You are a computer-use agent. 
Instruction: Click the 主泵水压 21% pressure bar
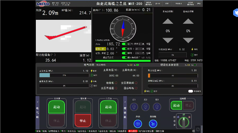pos(64,75)
